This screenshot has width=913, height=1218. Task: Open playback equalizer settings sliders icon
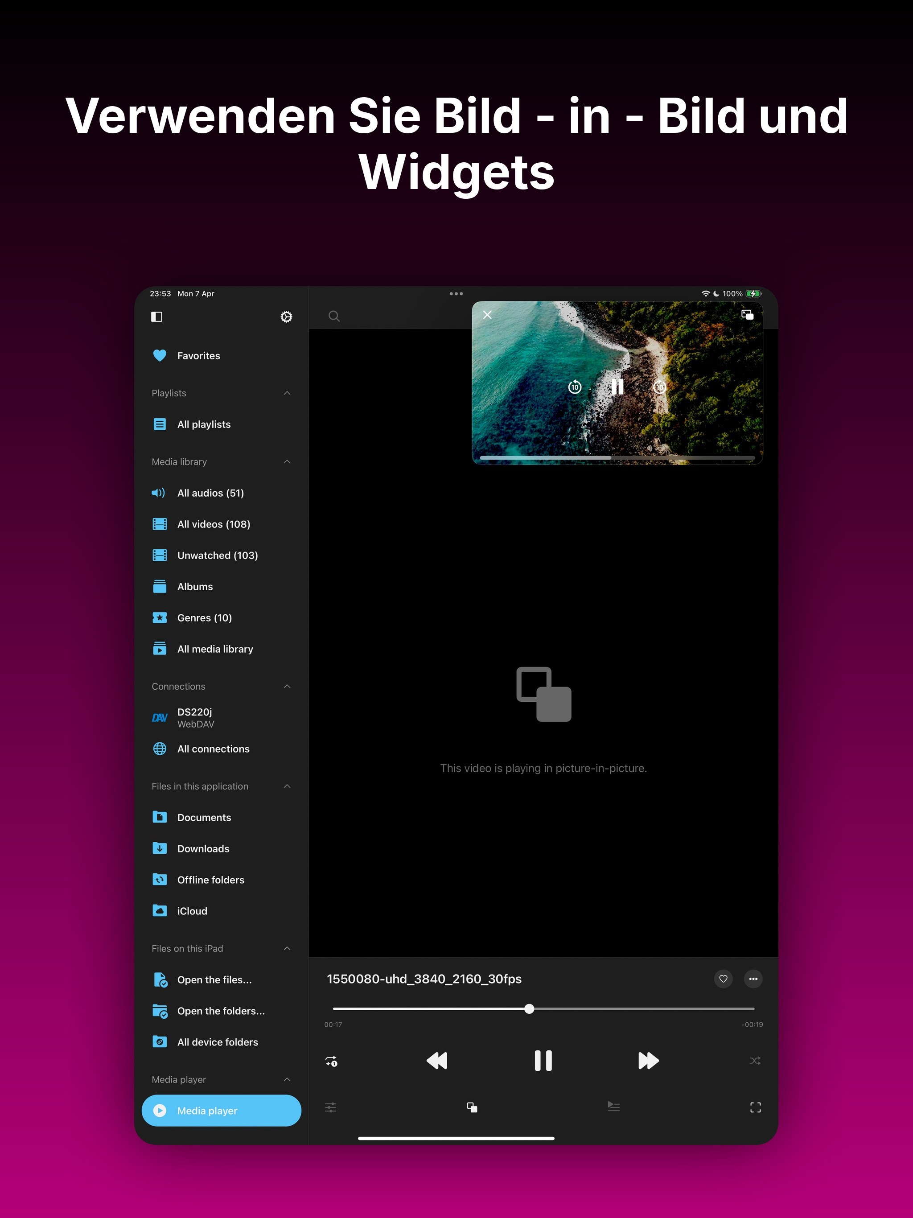click(x=330, y=1107)
